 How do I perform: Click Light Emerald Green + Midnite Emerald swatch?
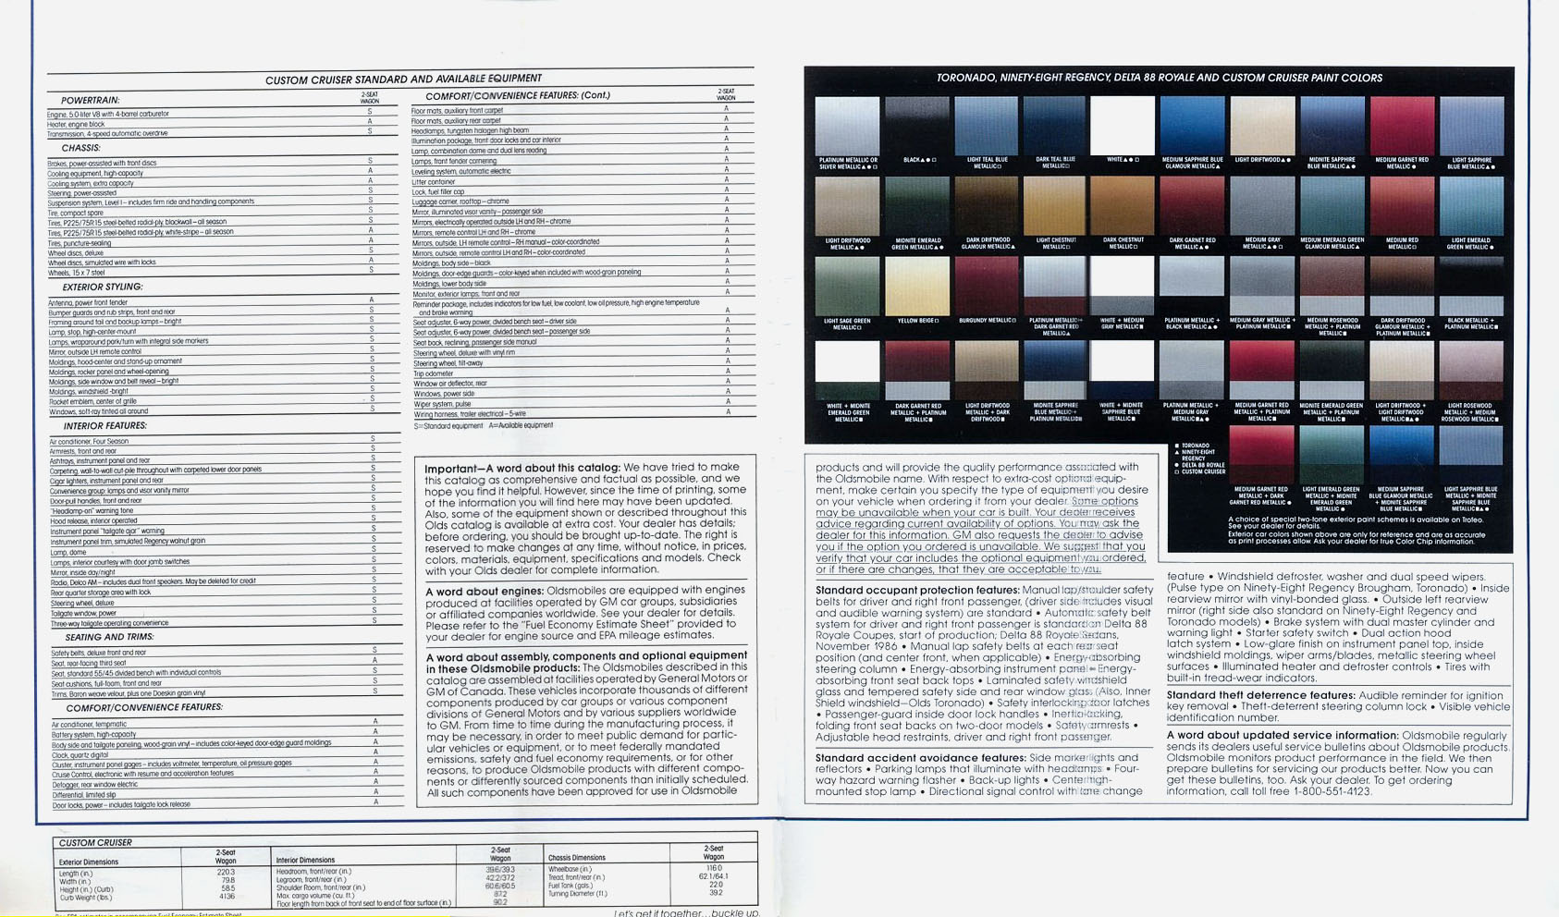1332,456
